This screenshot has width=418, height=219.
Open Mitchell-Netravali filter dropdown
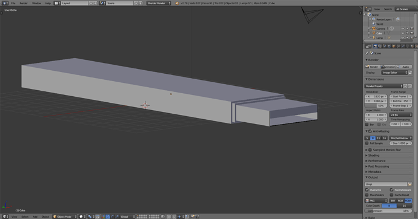[x=400, y=138]
